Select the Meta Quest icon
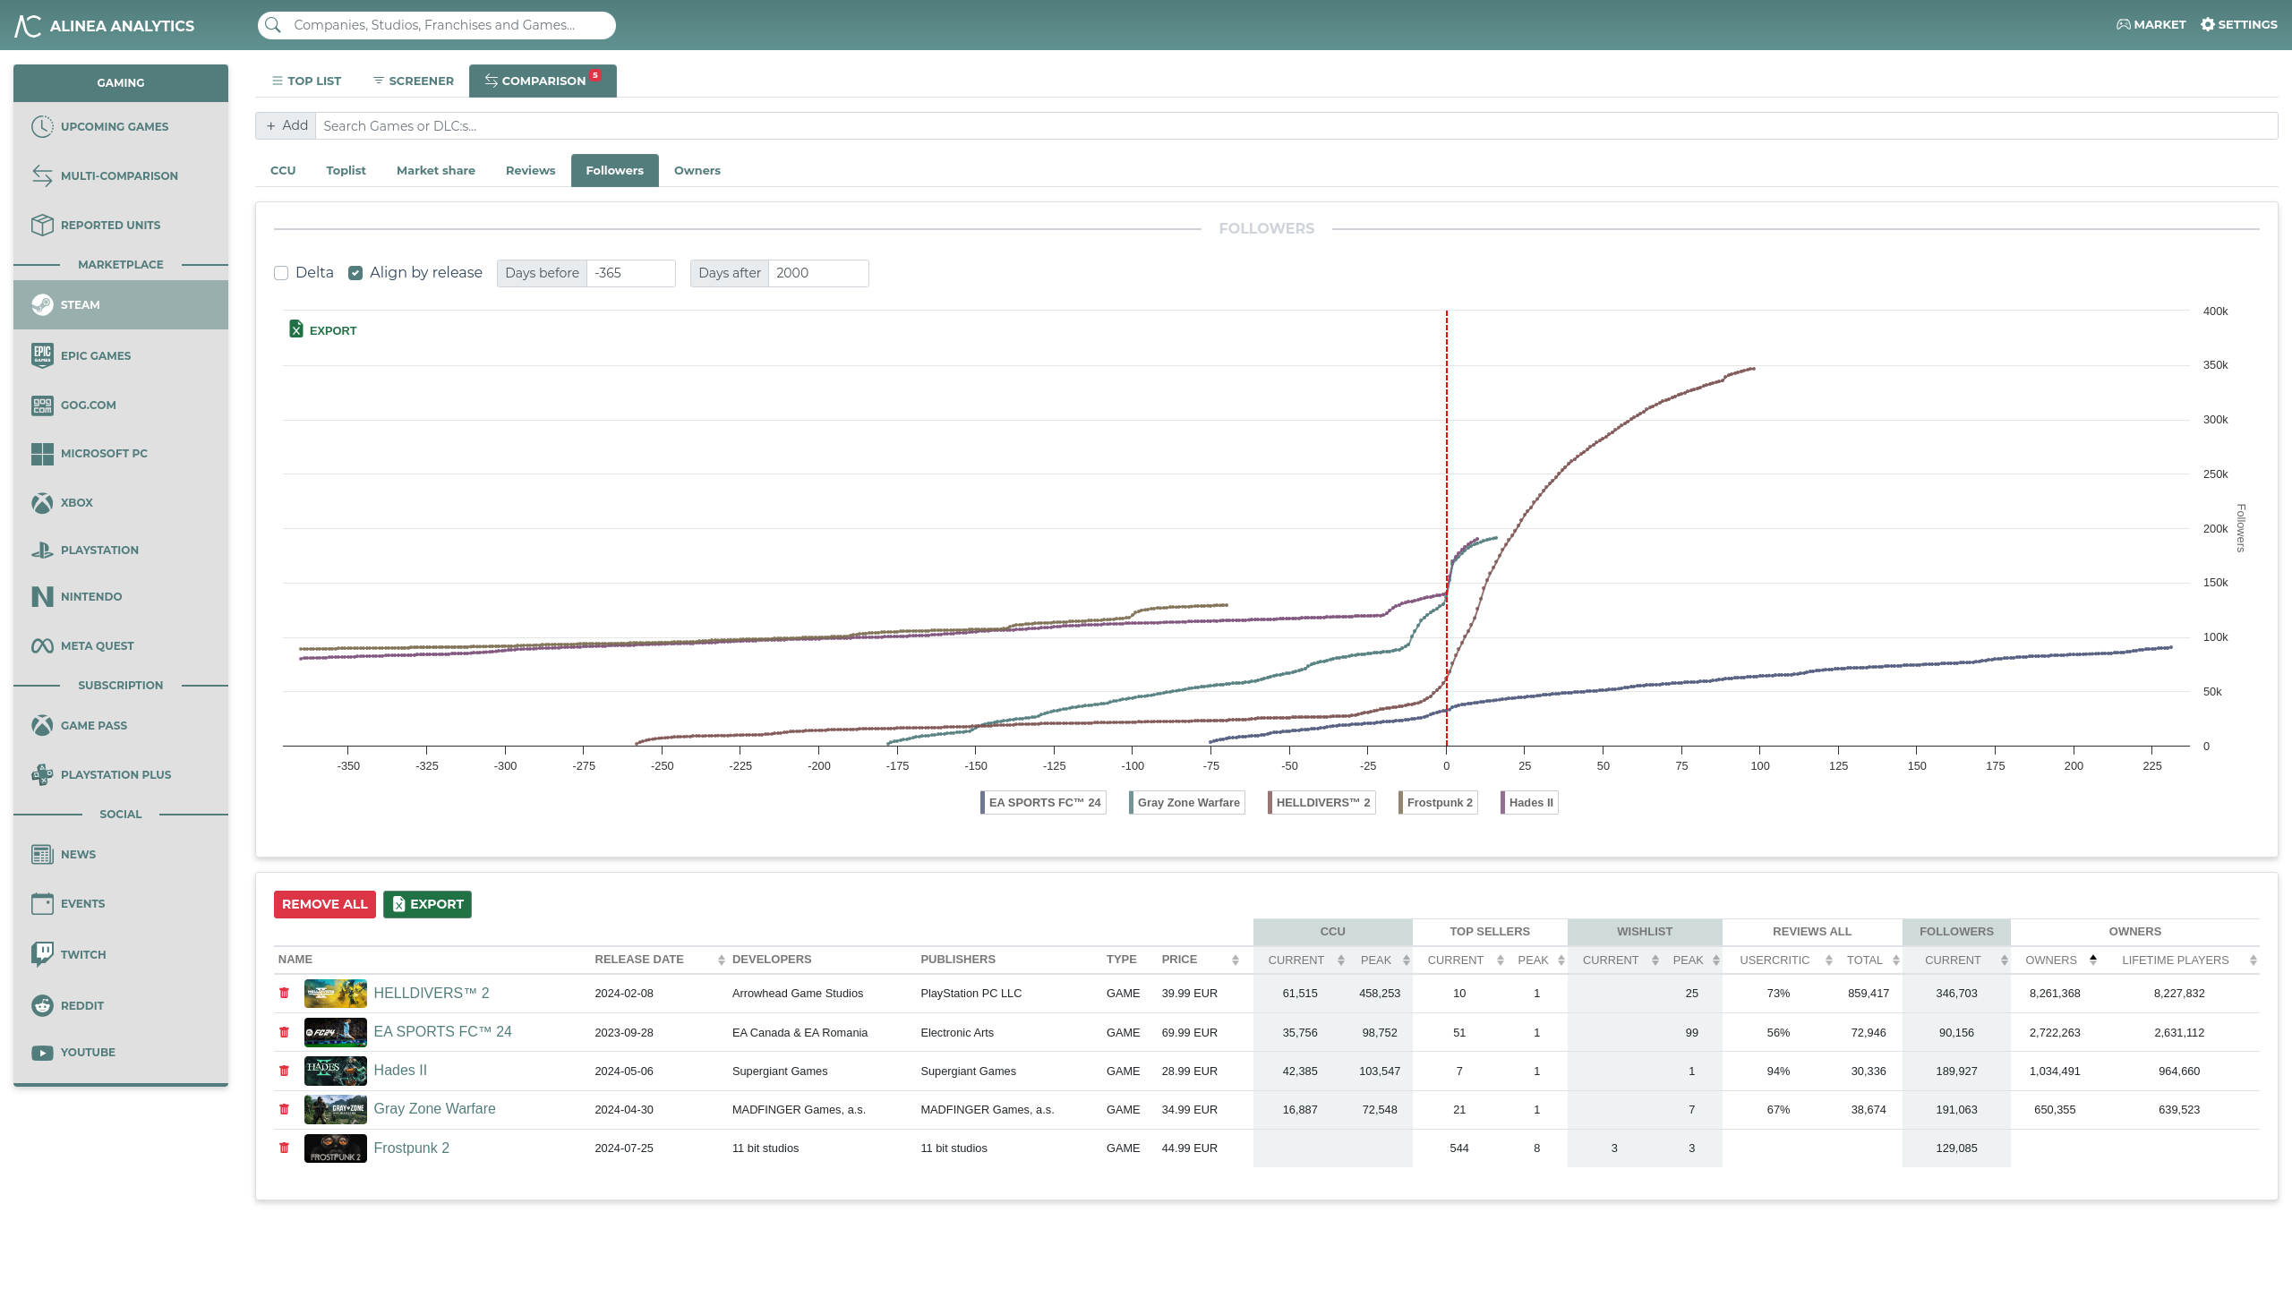Viewport: 2292px width, 1289px height. (x=42, y=645)
